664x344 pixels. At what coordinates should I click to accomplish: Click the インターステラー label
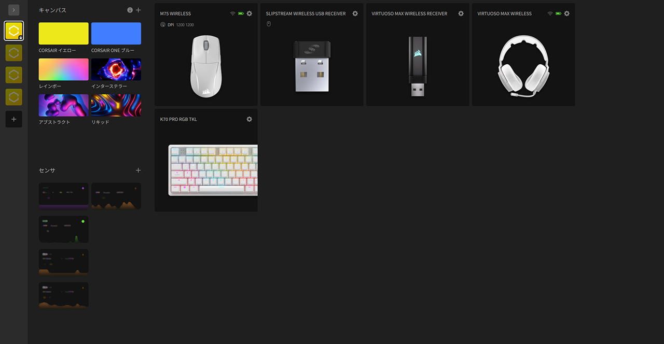pos(110,87)
